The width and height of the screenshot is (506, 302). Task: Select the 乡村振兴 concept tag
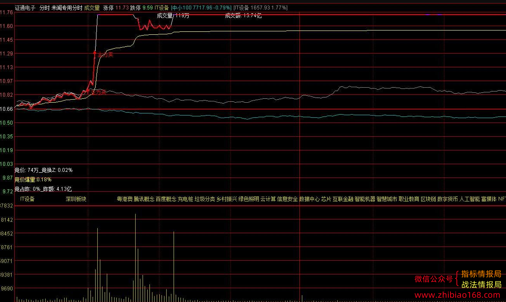[227, 199]
